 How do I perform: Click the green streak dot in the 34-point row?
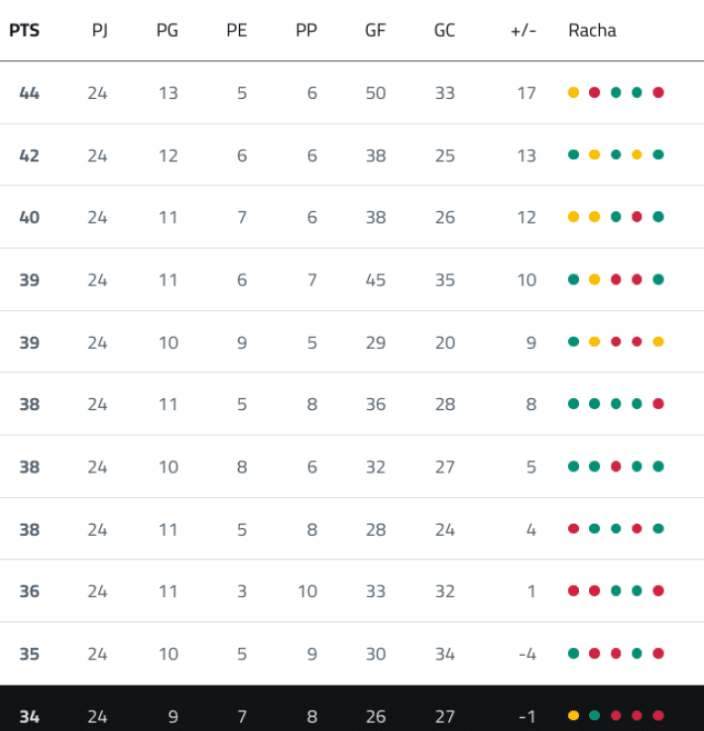coord(595,716)
